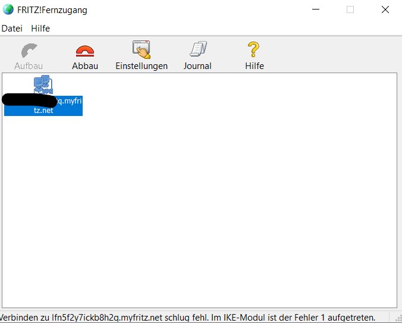
Task: Click status bar message about IKE-Modul Fehler
Action: point(187,318)
